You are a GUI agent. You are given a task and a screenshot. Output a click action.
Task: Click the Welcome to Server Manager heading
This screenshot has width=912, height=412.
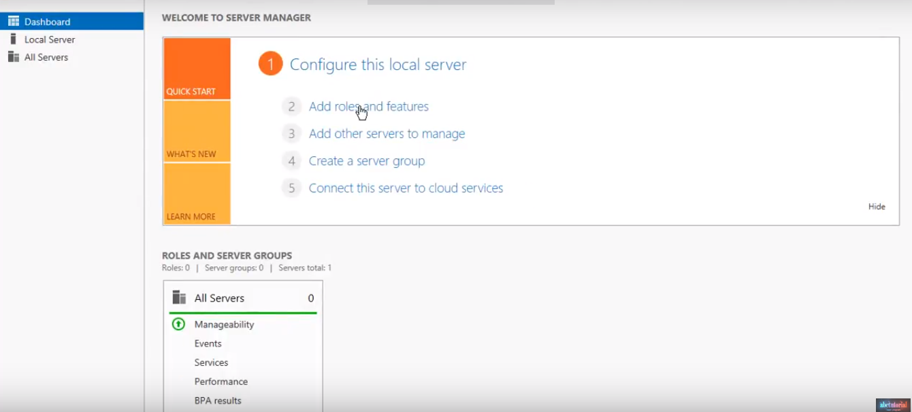(x=236, y=18)
